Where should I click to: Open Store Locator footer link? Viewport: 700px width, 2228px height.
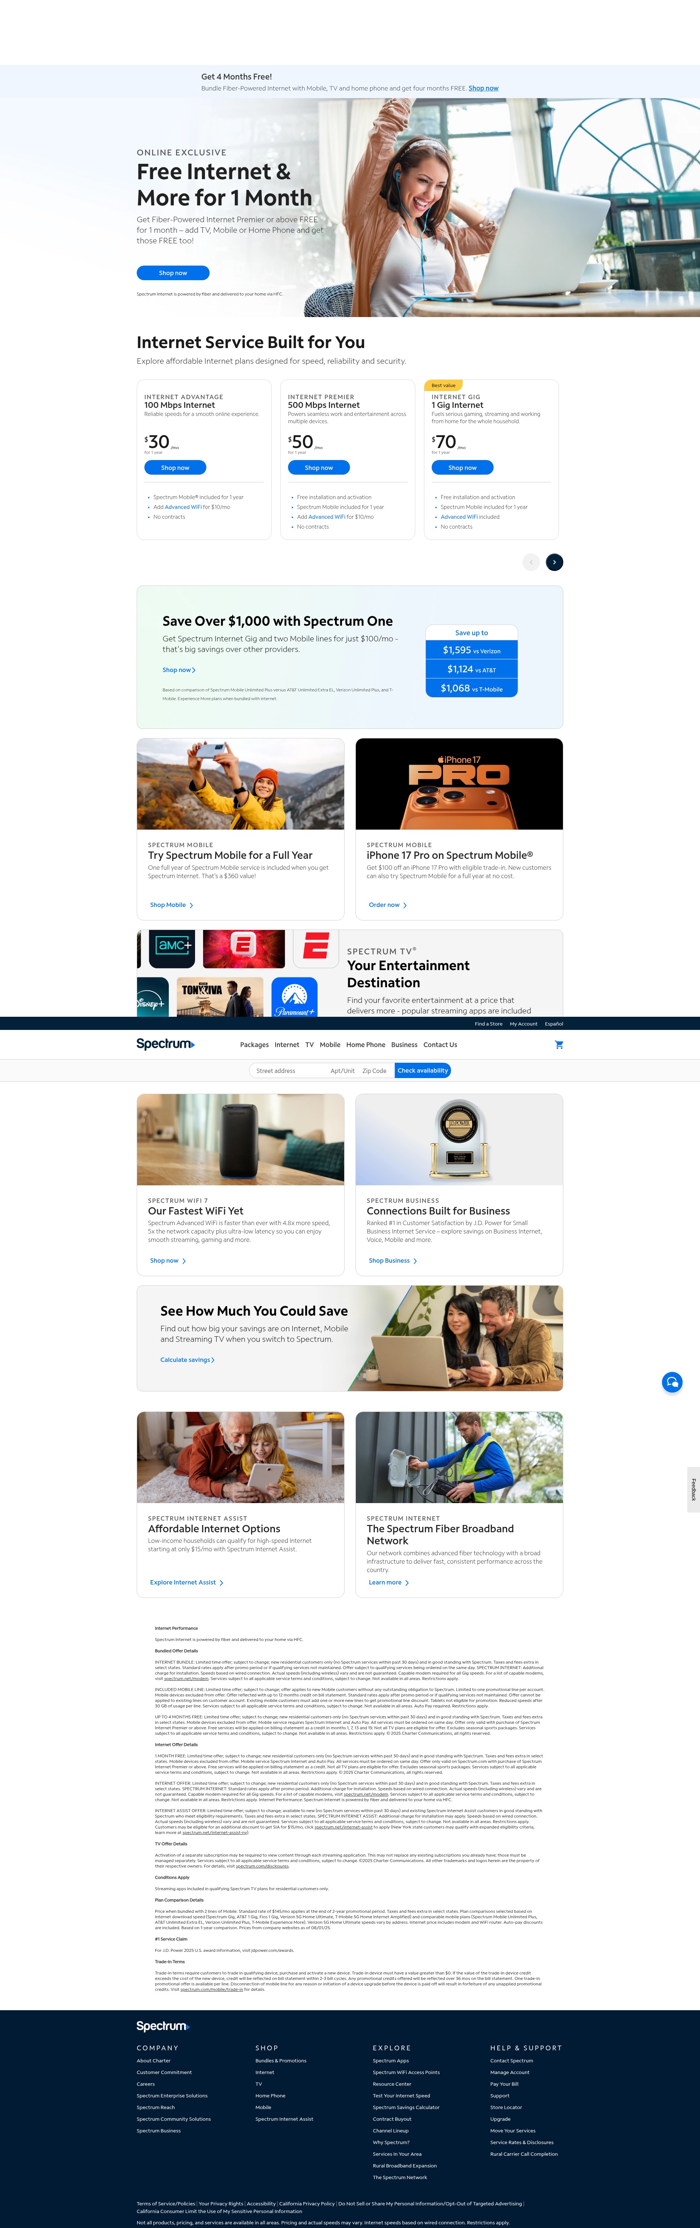tap(506, 2107)
